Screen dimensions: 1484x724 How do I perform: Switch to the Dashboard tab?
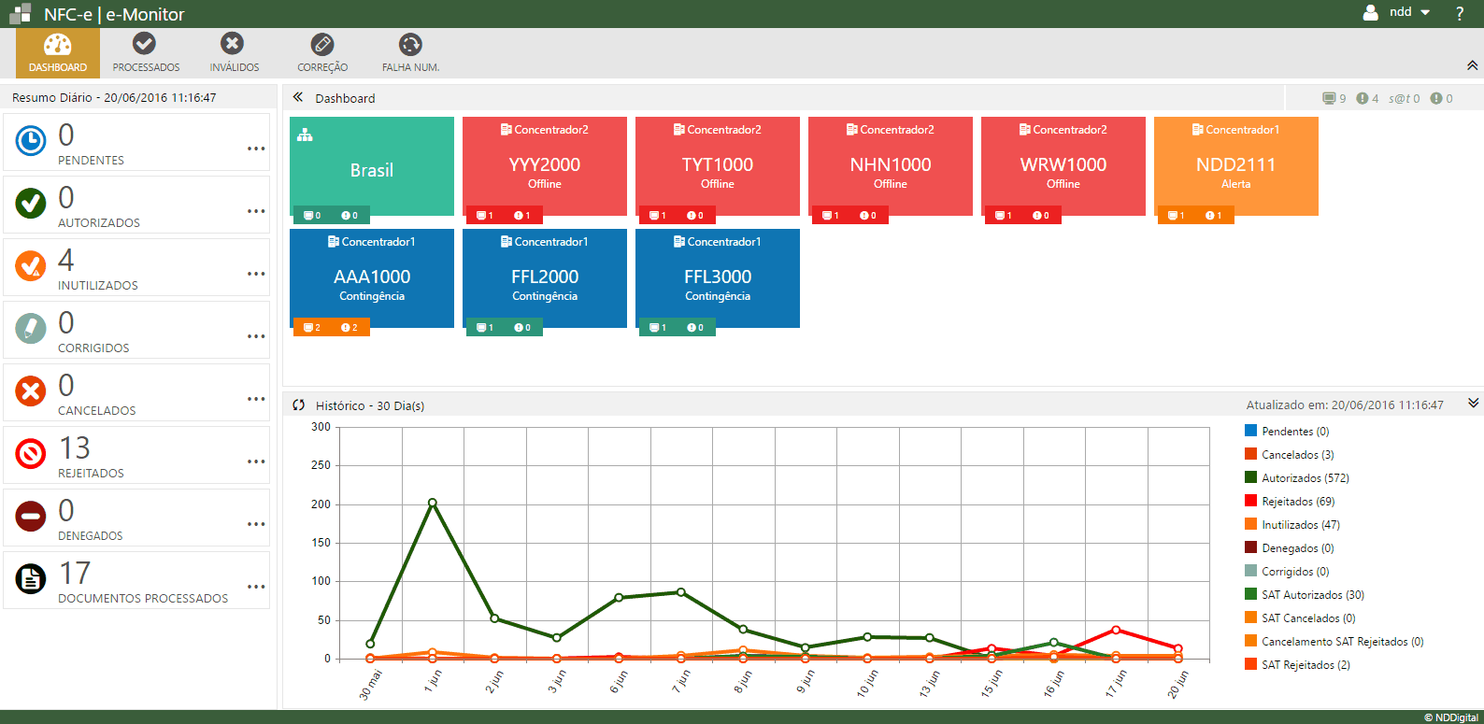tap(58, 52)
